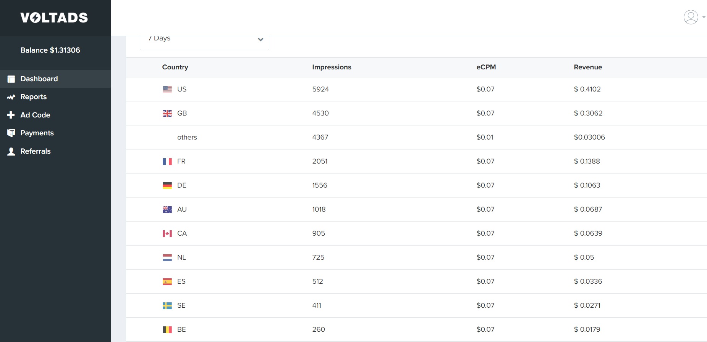Click the Sweden flag icon
The height and width of the screenshot is (342, 707).
(x=167, y=306)
